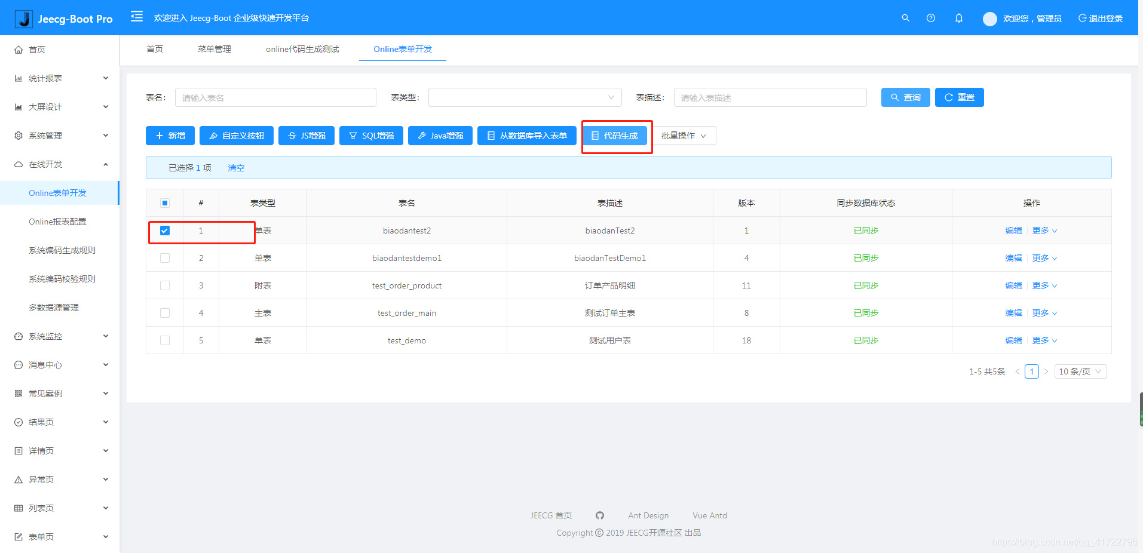This screenshot has height=553, width=1143.
Task: Click the GitHub icon in the footer
Action: [x=600, y=515]
